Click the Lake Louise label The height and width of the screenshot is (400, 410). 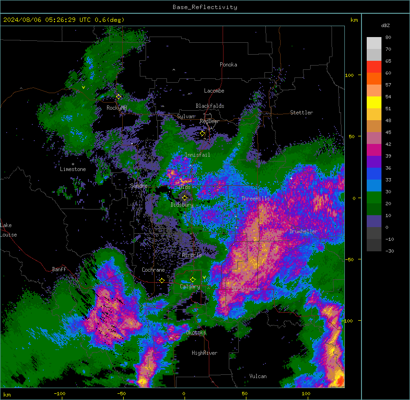9,230
